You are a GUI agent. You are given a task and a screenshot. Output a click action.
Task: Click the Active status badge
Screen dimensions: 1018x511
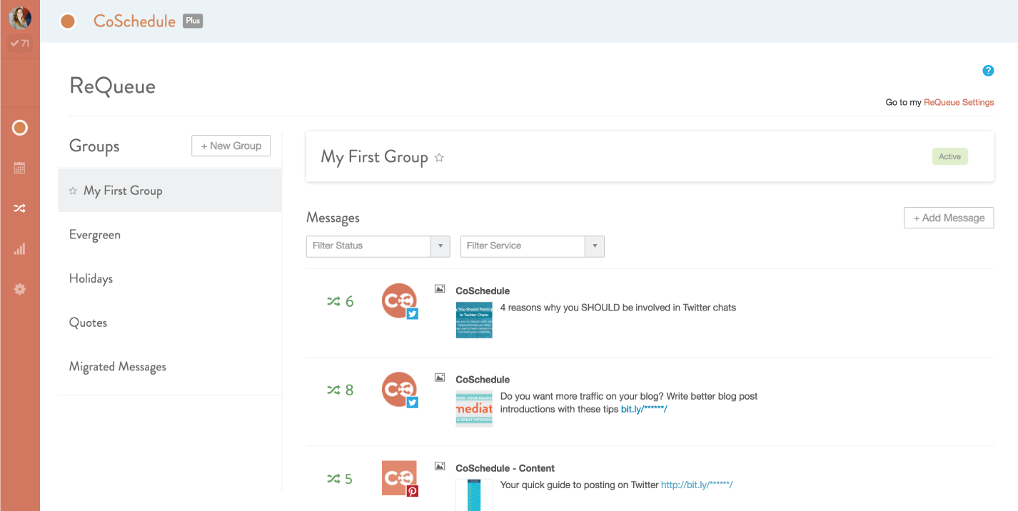click(949, 156)
